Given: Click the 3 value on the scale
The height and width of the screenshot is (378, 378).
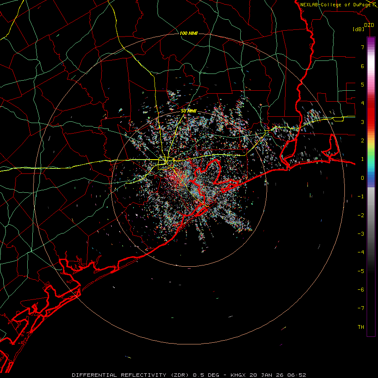Looking at the screenshot, I should [362, 122].
